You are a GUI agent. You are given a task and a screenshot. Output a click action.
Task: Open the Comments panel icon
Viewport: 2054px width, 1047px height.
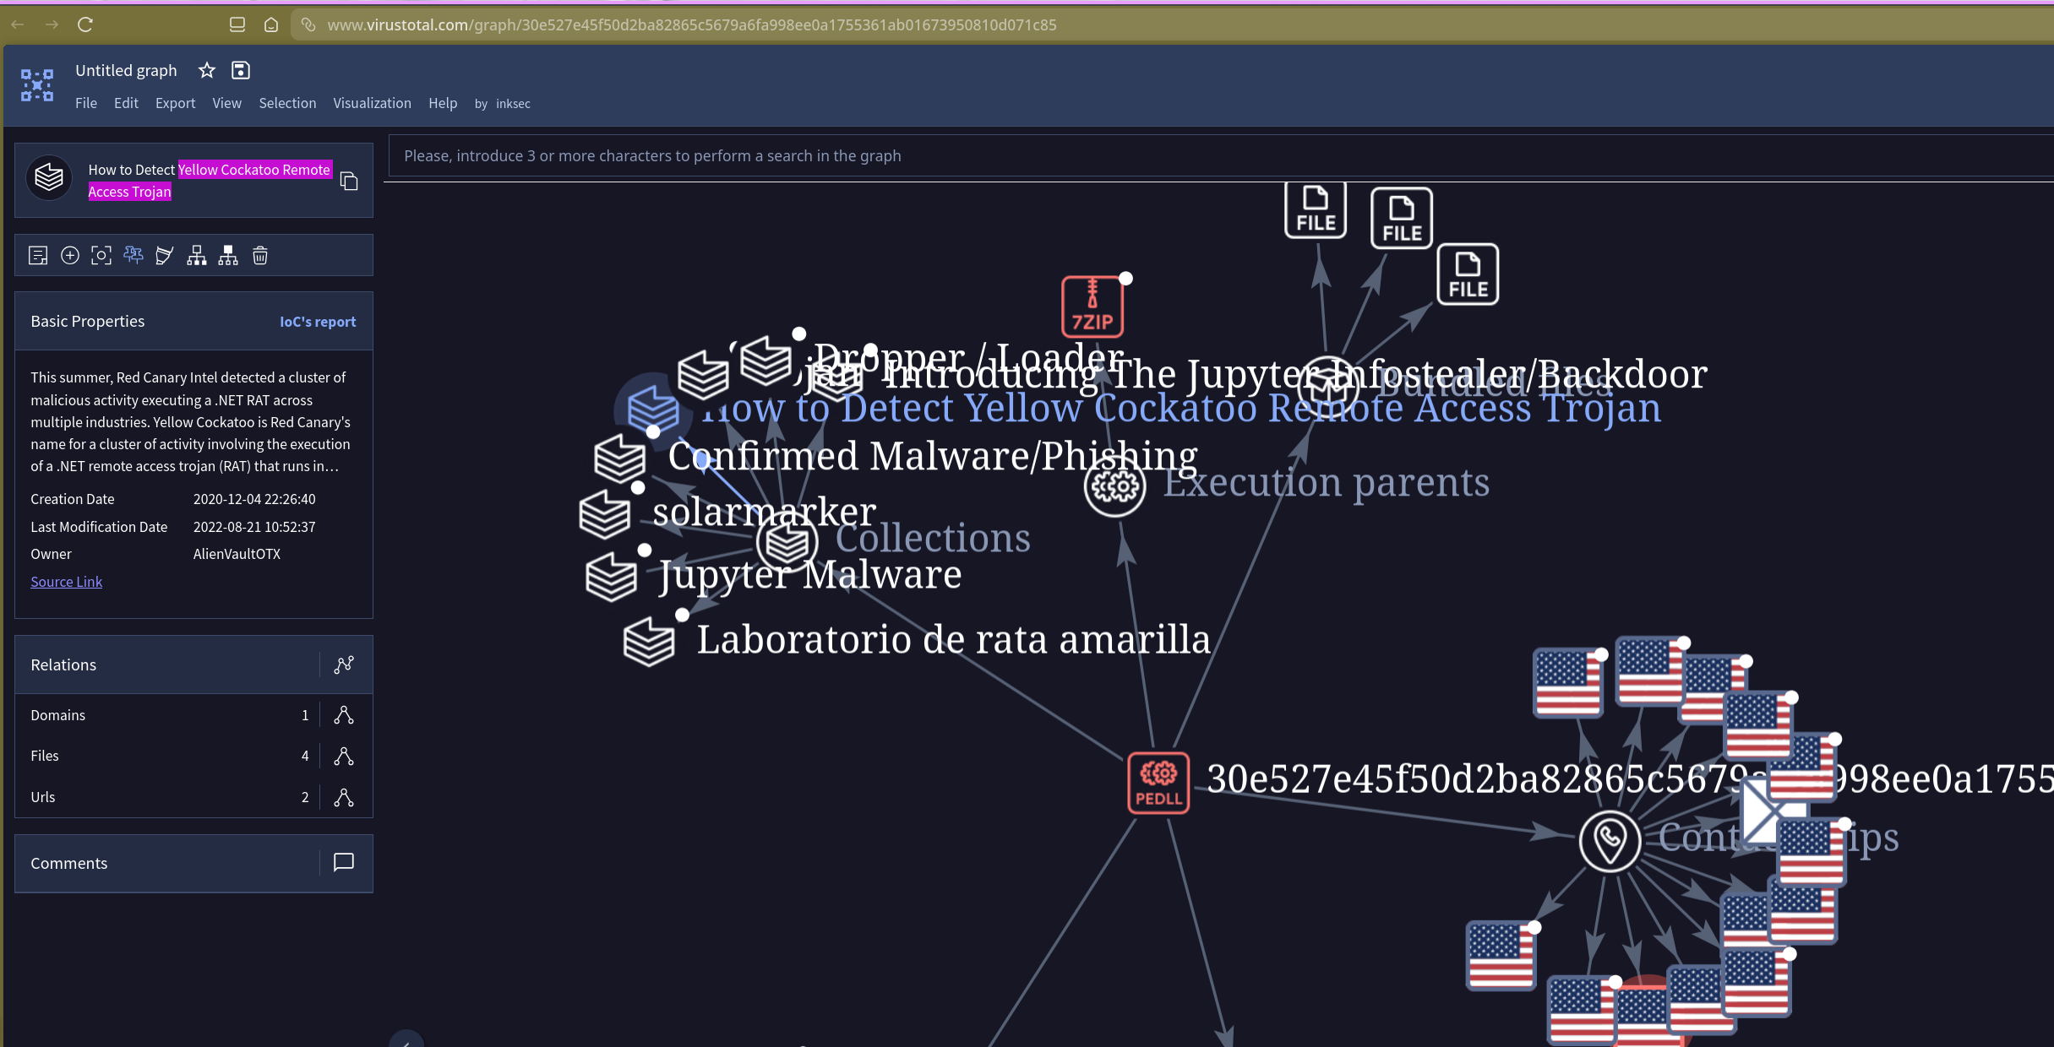pyautogui.click(x=344, y=863)
